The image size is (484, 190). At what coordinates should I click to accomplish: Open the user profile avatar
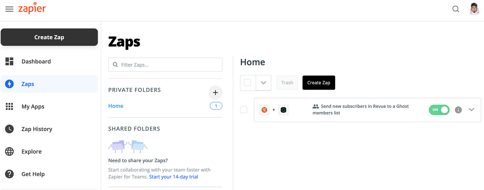pos(474,9)
